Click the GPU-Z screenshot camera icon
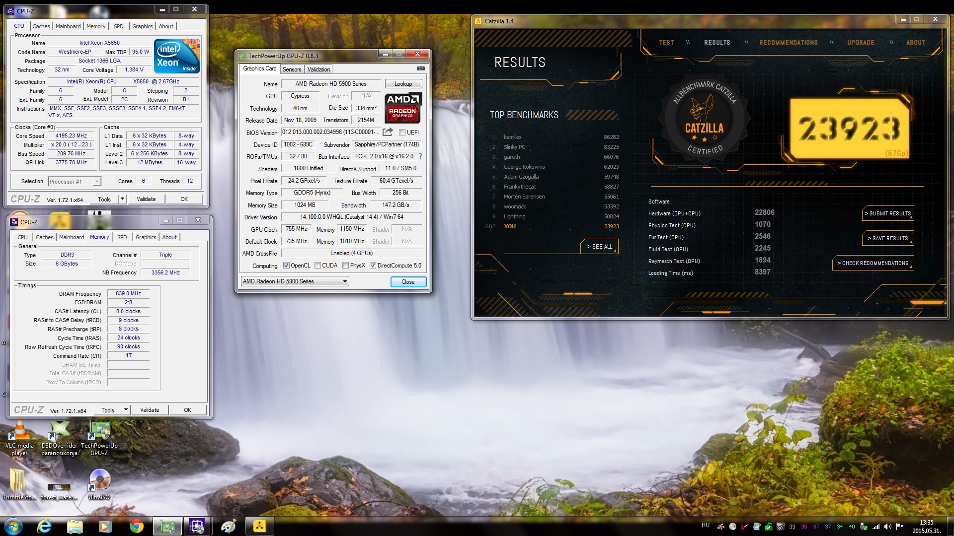 (420, 68)
